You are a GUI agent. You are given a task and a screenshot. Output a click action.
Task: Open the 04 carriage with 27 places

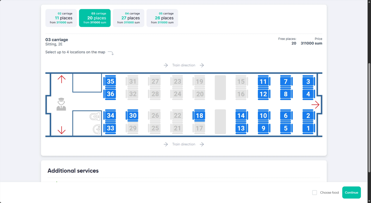tap(129, 18)
